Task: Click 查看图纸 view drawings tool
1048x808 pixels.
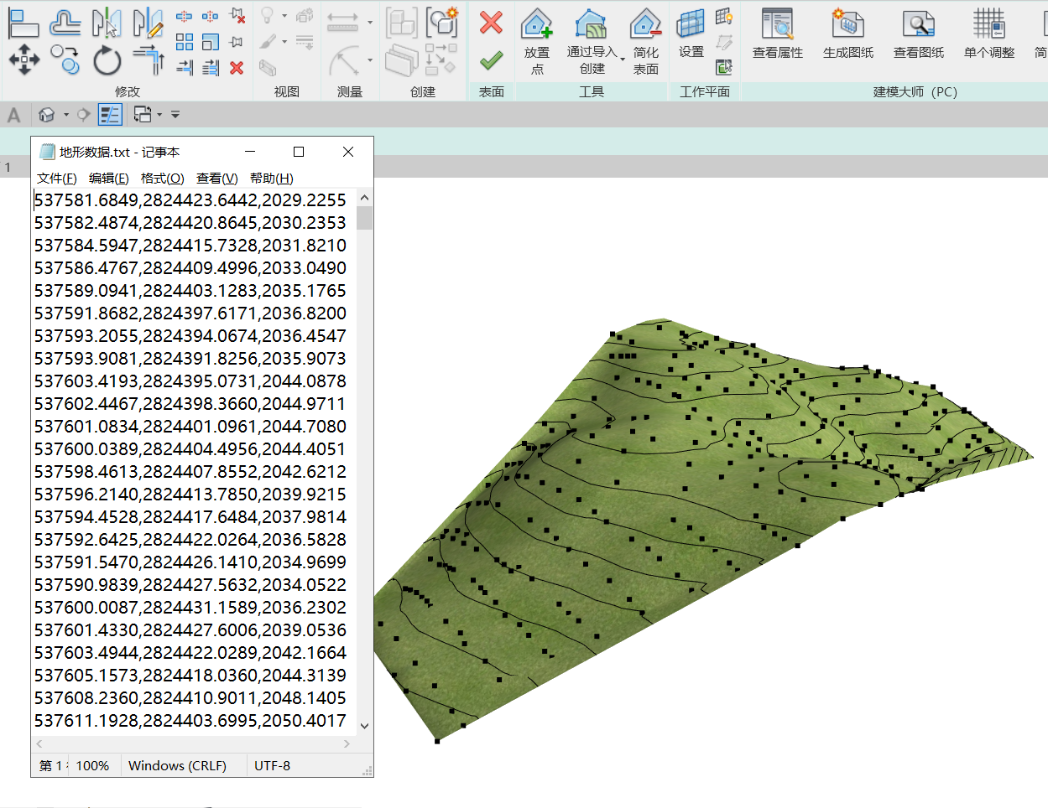Action: [919, 34]
